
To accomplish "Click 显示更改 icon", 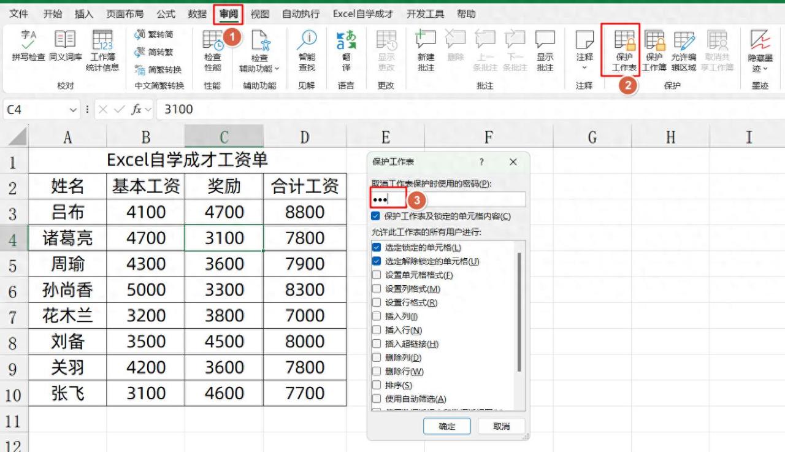I will (386, 40).
